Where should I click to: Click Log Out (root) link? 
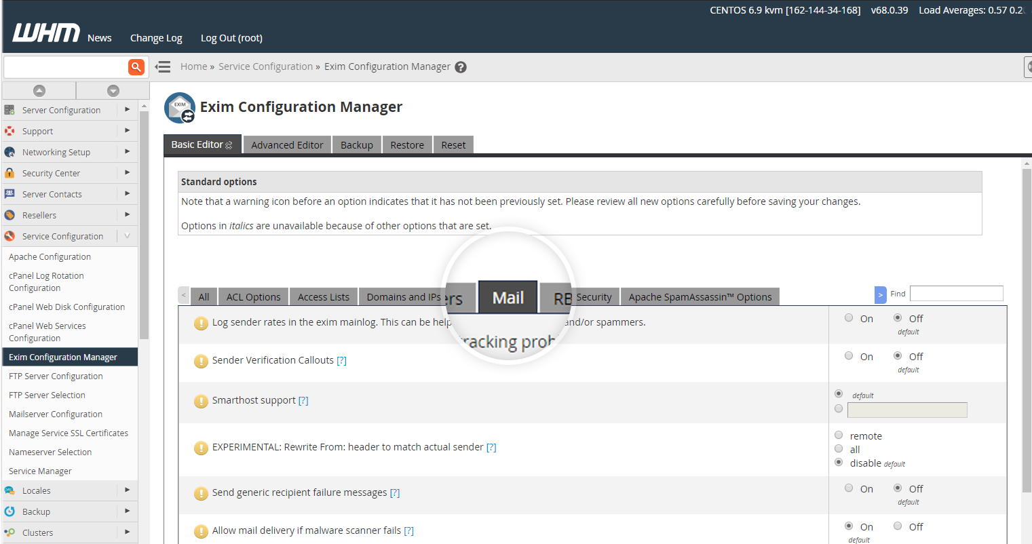pos(231,38)
